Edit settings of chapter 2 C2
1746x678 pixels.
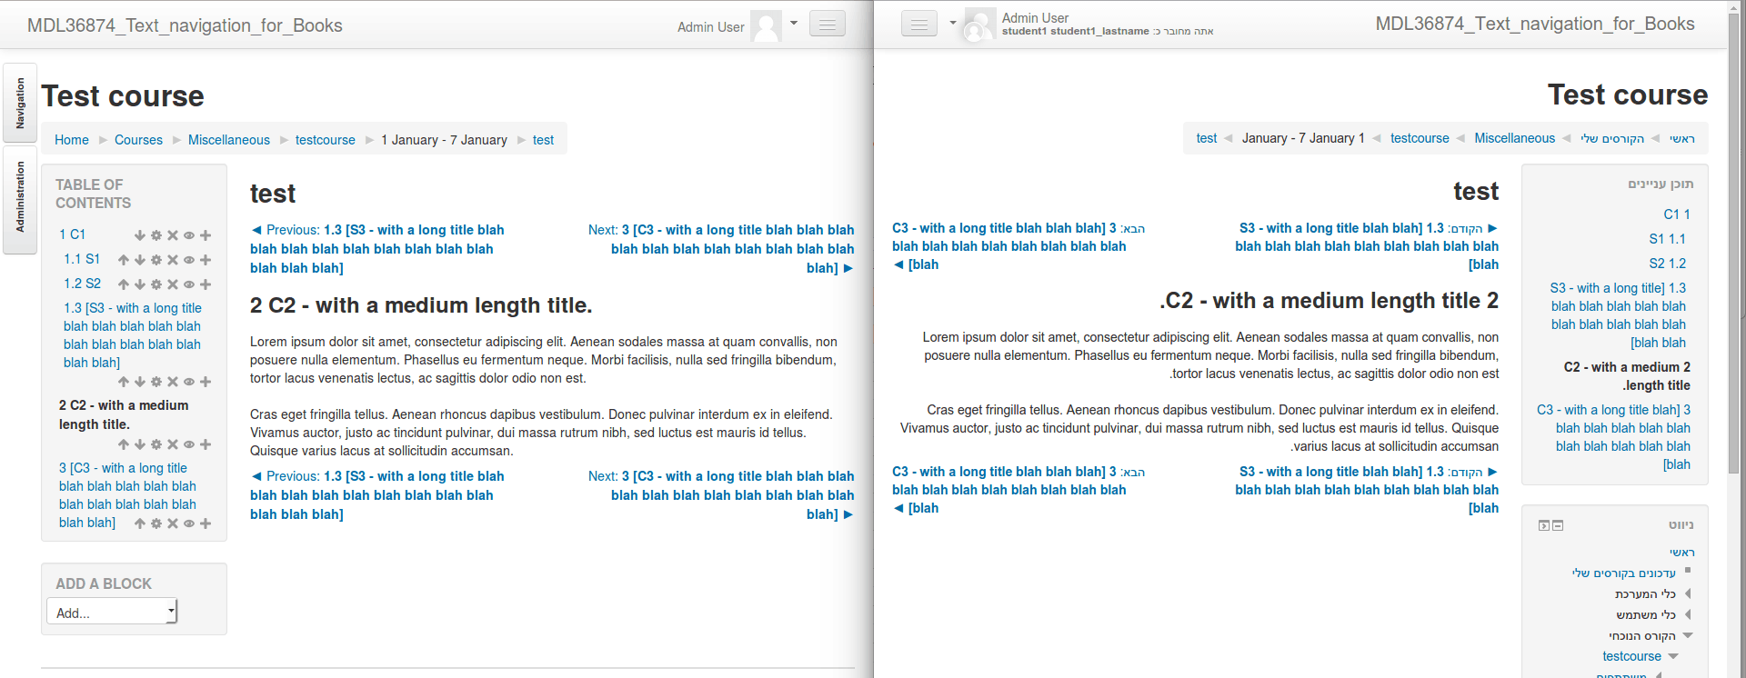pos(156,444)
